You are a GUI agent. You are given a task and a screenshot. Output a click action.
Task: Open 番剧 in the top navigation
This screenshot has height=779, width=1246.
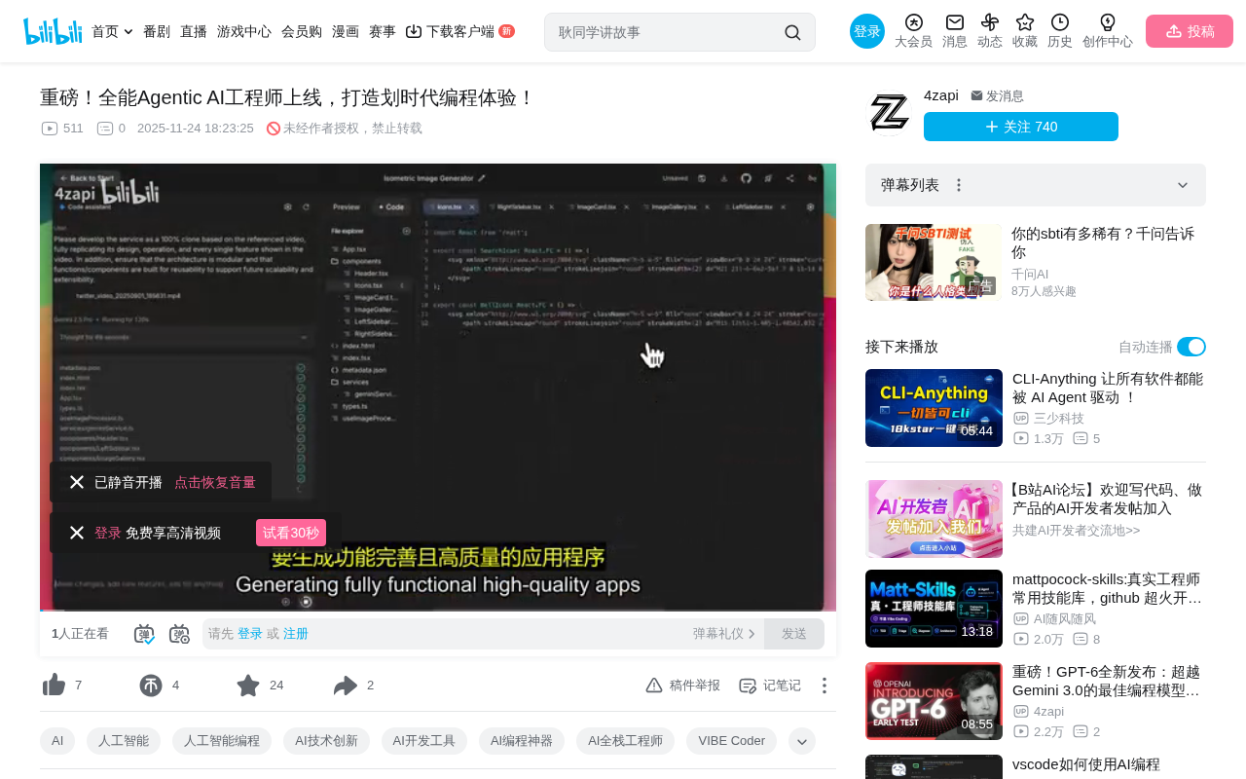[157, 31]
